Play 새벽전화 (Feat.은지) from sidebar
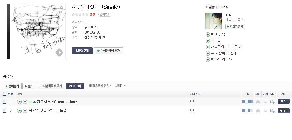The height and width of the screenshot is (140, 292). 208,47
